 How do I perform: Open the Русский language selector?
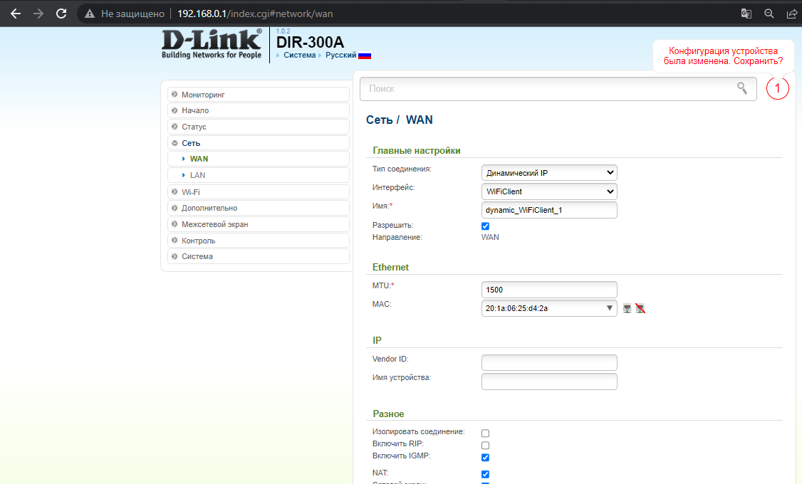tap(340, 56)
